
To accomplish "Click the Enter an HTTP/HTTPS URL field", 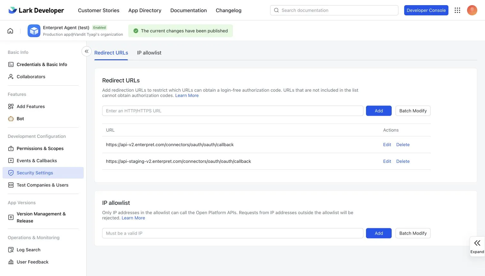I will point(233,111).
